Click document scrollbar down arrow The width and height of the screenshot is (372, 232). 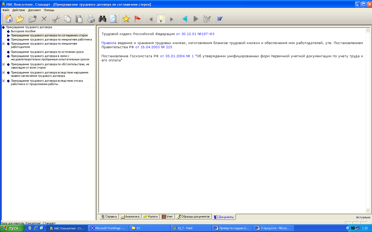click(368, 210)
